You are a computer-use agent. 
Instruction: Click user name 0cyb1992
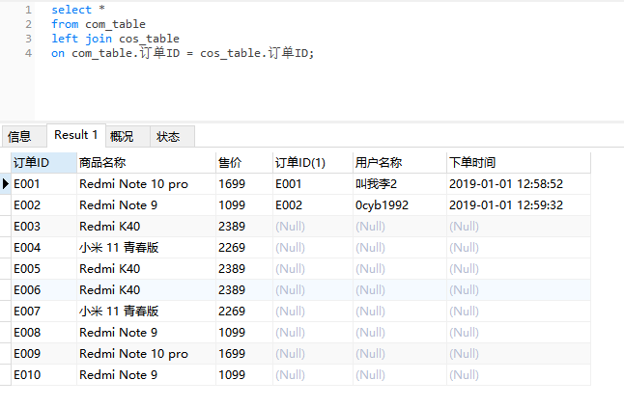pyautogui.click(x=400, y=205)
